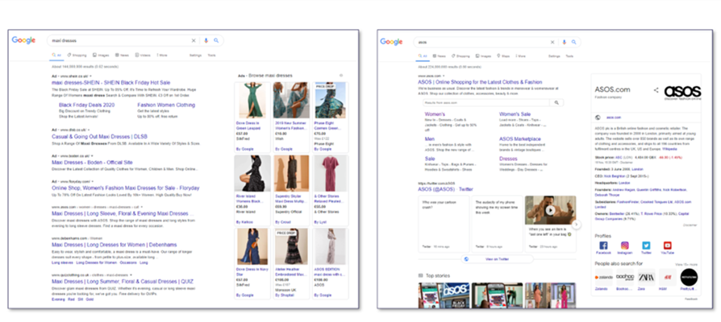Open 'Casual & Going Out Maxi Dresses | DLSB' link

[x=99, y=137]
